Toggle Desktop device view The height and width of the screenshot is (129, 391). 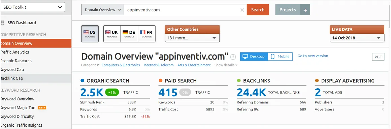pyautogui.click(x=254, y=56)
